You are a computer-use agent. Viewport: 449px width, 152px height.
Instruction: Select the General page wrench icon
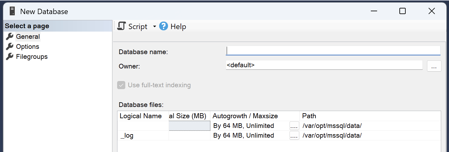(10, 37)
